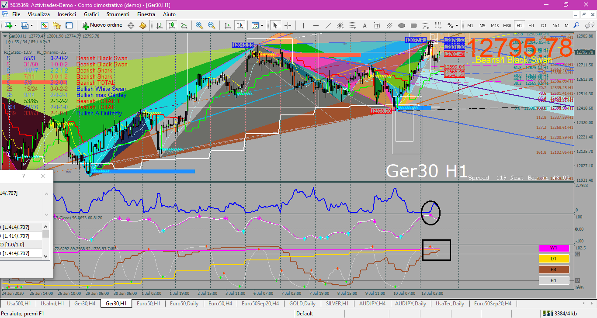Switch to candlestick chart display
The height and width of the screenshot is (318, 597).
[172, 25]
